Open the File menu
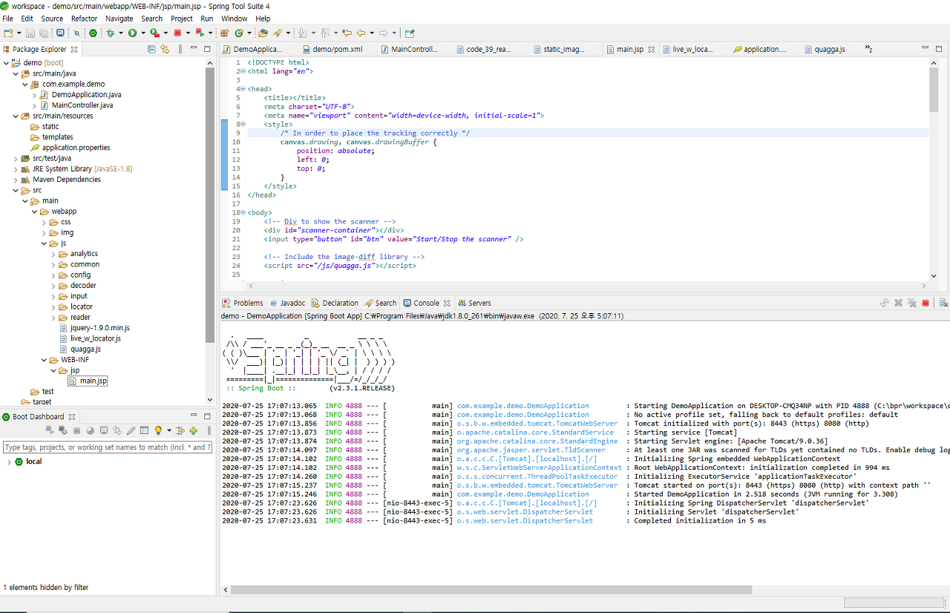 8,19
